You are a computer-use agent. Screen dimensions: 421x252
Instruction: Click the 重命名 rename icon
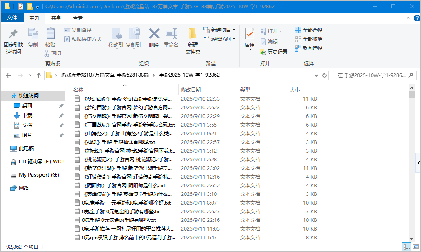coord(171,34)
